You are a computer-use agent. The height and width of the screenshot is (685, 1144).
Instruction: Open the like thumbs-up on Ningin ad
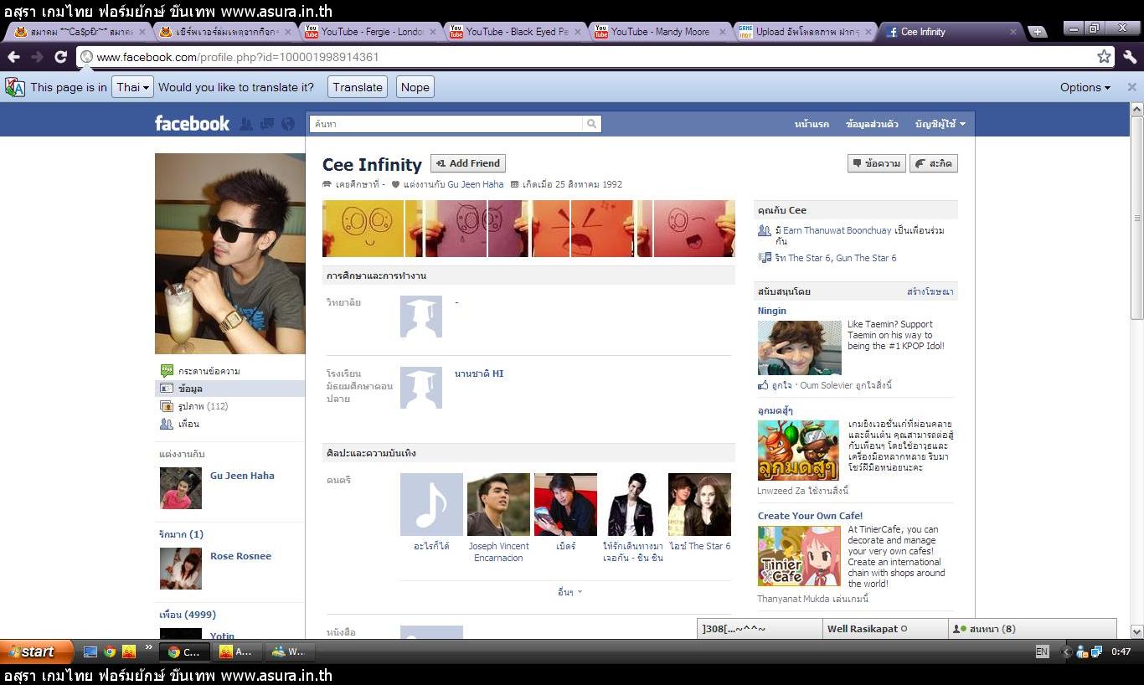tap(763, 385)
